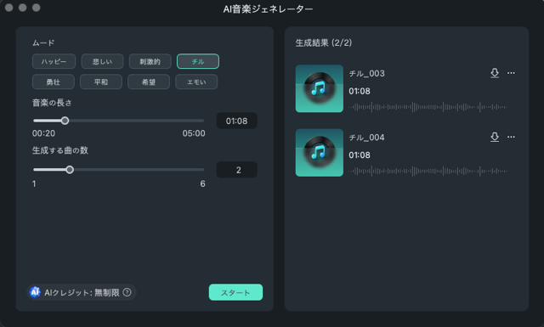Select the 平和 mood
This screenshot has width=544, height=327.
pos(101,82)
